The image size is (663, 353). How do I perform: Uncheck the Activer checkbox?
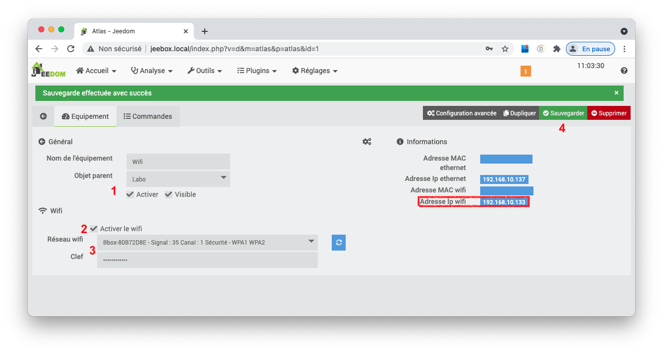click(x=130, y=194)
